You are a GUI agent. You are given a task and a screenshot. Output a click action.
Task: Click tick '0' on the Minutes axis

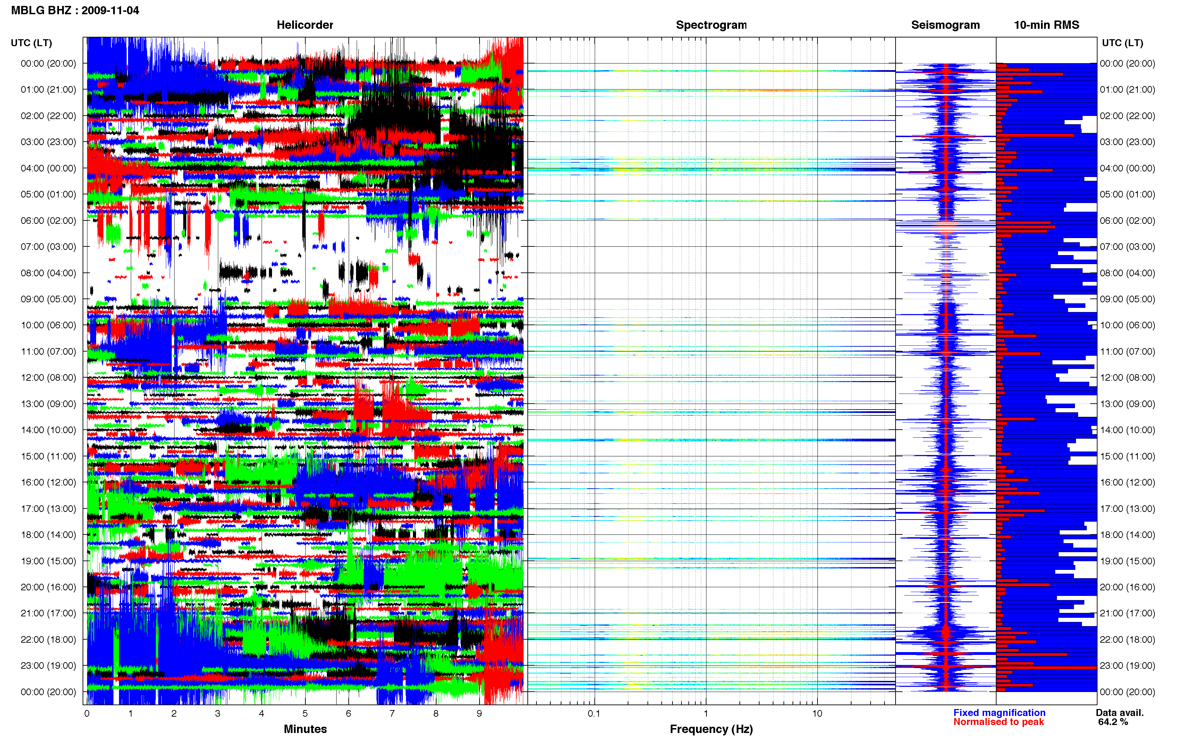pyautogui.click(x=87, y=714)
